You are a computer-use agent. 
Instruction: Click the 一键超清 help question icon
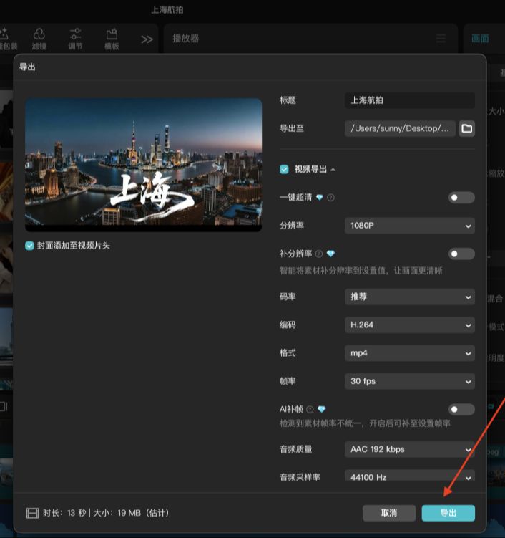pyautogui.click(x=330, y=198)
